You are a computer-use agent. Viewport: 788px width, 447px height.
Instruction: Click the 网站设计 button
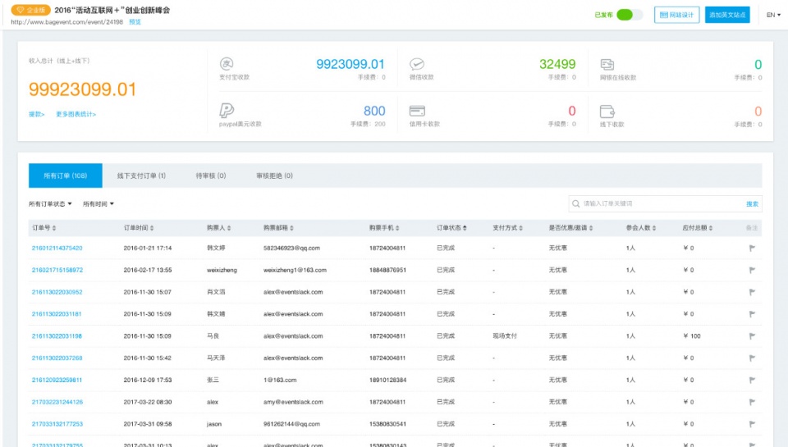pos(676,15)
